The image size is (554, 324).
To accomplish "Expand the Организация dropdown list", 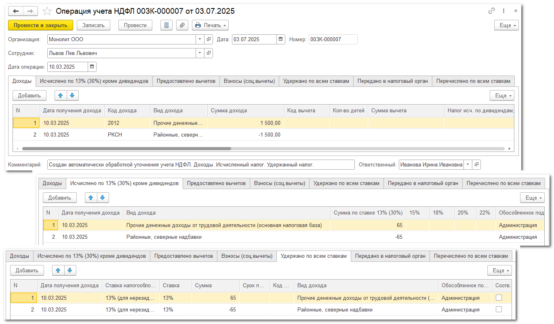I will pyautogui.click(x=200, y=40).
